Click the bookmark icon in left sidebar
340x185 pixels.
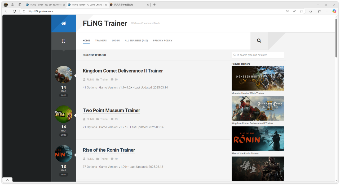click(64, 41)
